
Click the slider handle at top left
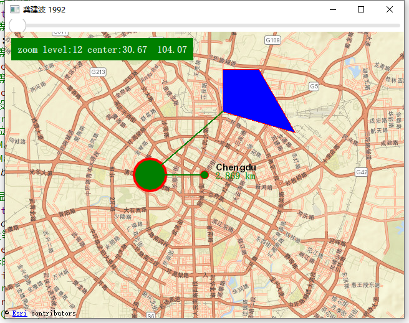17,26
